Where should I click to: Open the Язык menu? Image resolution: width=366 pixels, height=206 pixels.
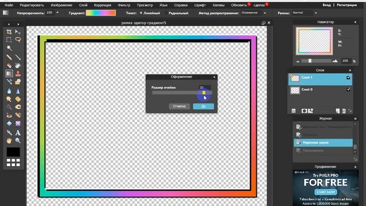point(164,5)
